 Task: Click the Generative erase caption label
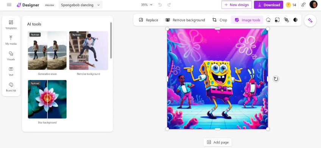click(47, 74)
